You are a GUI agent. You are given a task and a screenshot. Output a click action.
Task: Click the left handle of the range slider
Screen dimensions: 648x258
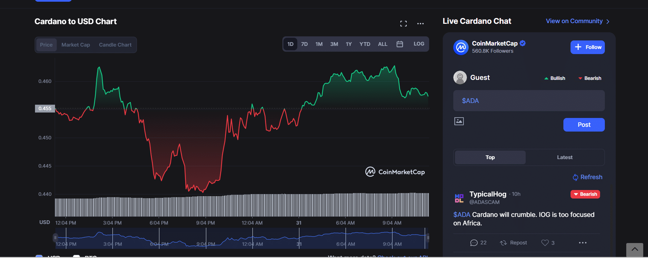click(55, 238)
